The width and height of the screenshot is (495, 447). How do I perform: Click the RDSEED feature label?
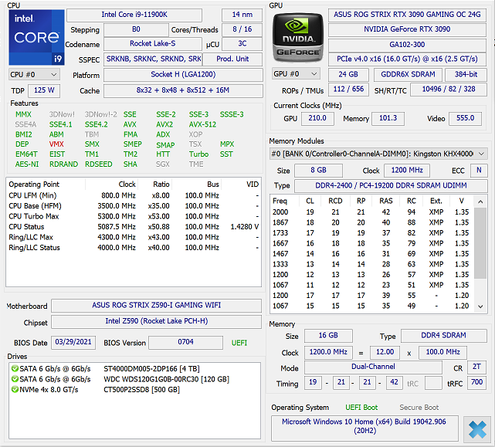(99, 164)
